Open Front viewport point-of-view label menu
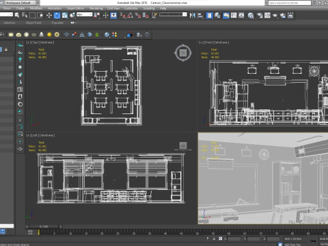 [x=208, y=42]
